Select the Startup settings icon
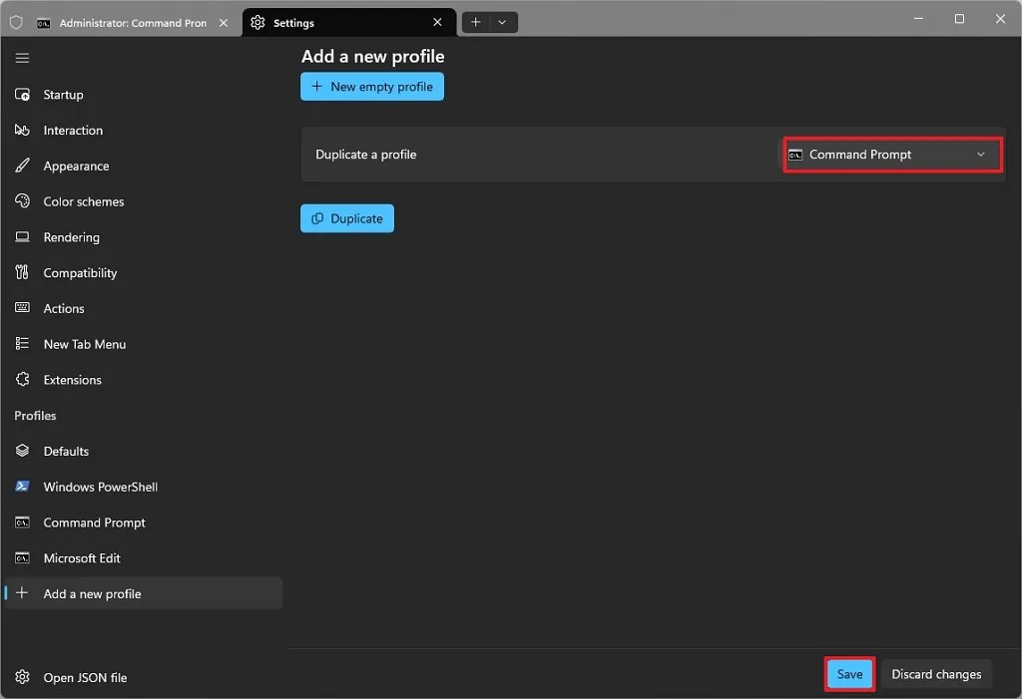Screen dimensions: 1022x699 pos(22,94)
